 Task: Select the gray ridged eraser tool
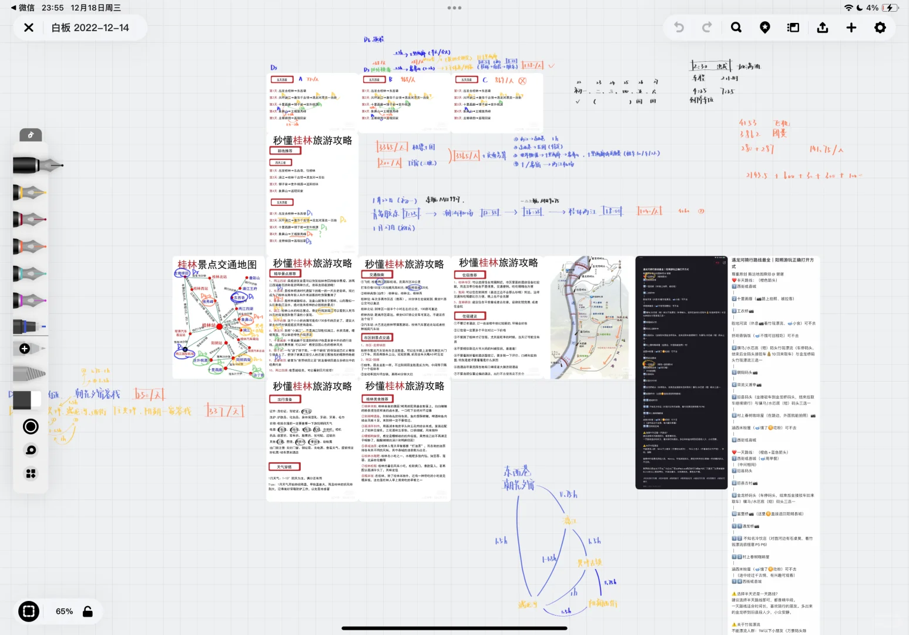tap(29, 373)
